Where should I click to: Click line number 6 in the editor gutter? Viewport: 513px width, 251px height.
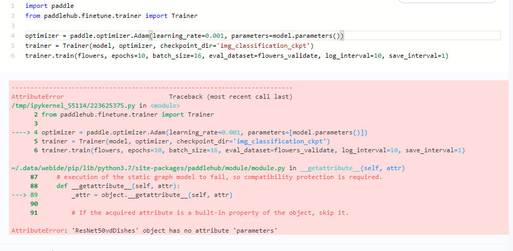tap(13, 56)
